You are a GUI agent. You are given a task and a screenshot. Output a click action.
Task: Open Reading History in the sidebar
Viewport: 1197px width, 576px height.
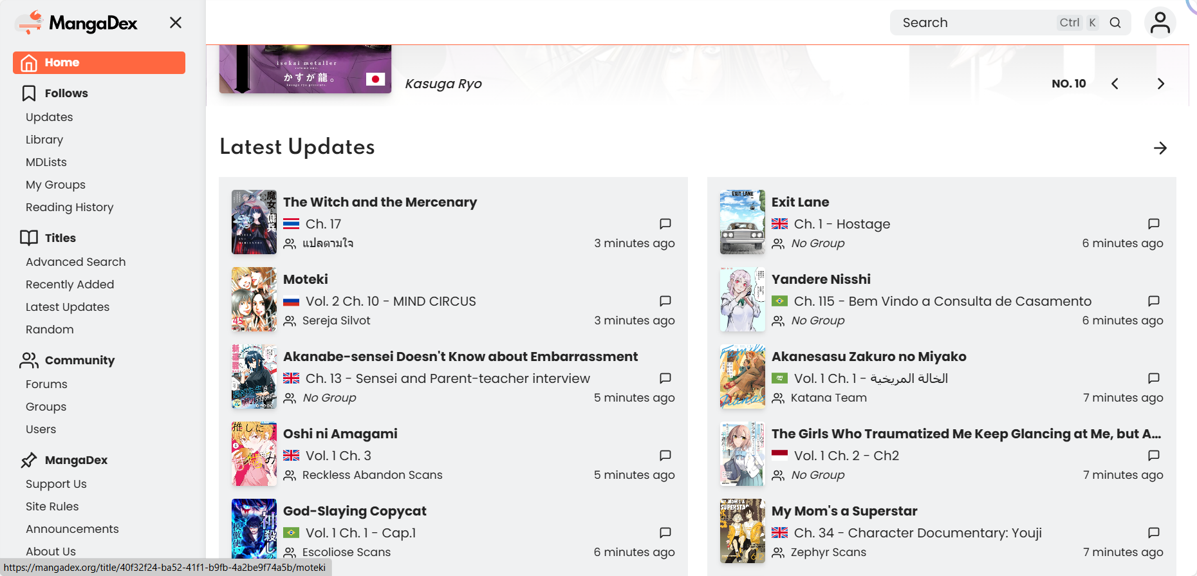pos(70,207)
